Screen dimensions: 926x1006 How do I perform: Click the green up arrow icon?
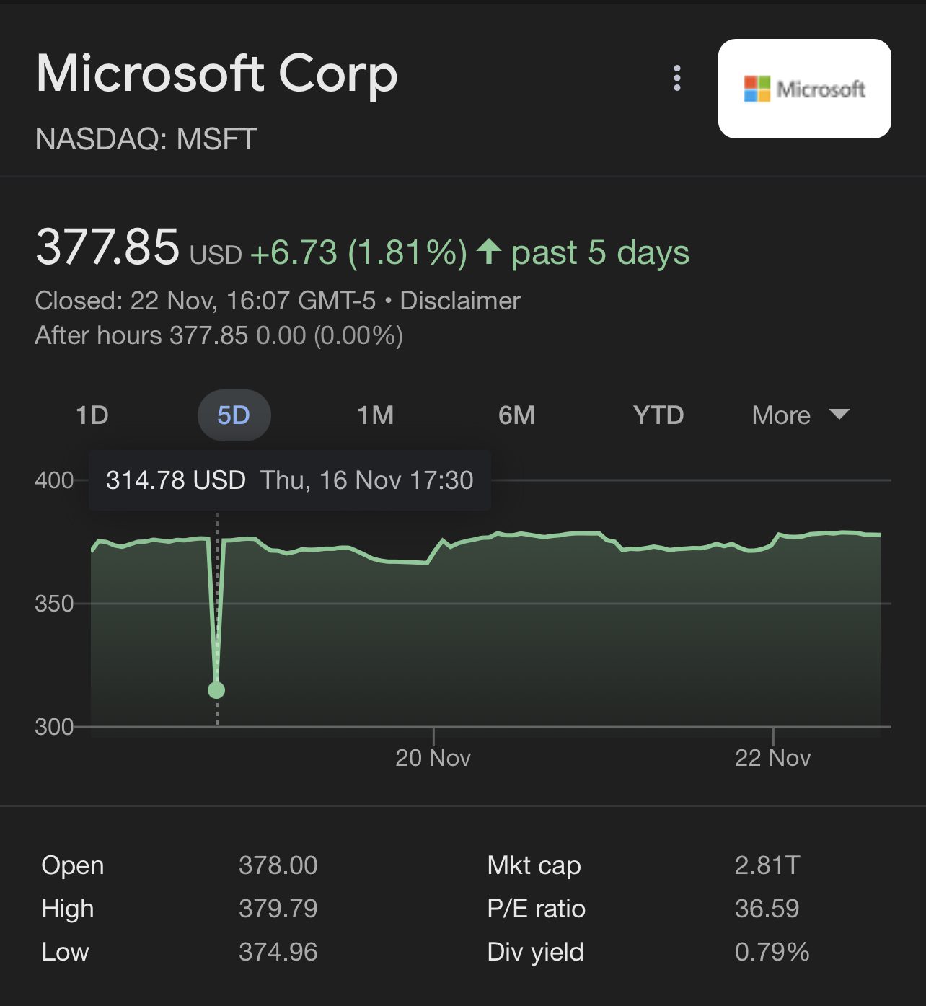click(x=489, y=252)
